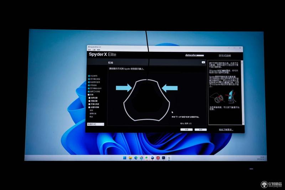Select the 保存 step in sidebar

pyautogui.click(x=91, y=111)
